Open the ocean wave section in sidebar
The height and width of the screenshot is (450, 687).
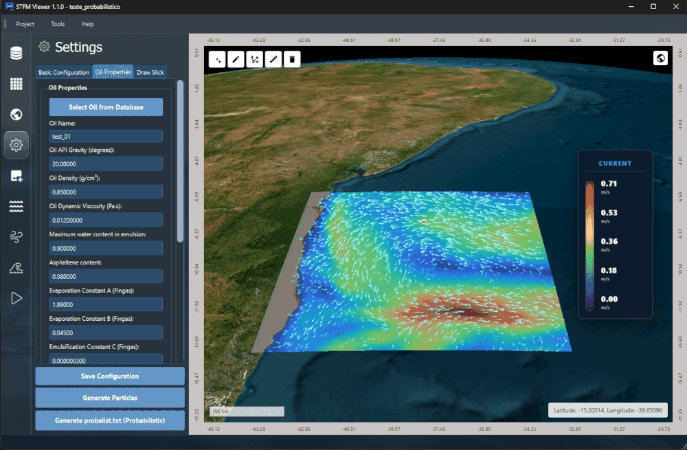point(16,268)
